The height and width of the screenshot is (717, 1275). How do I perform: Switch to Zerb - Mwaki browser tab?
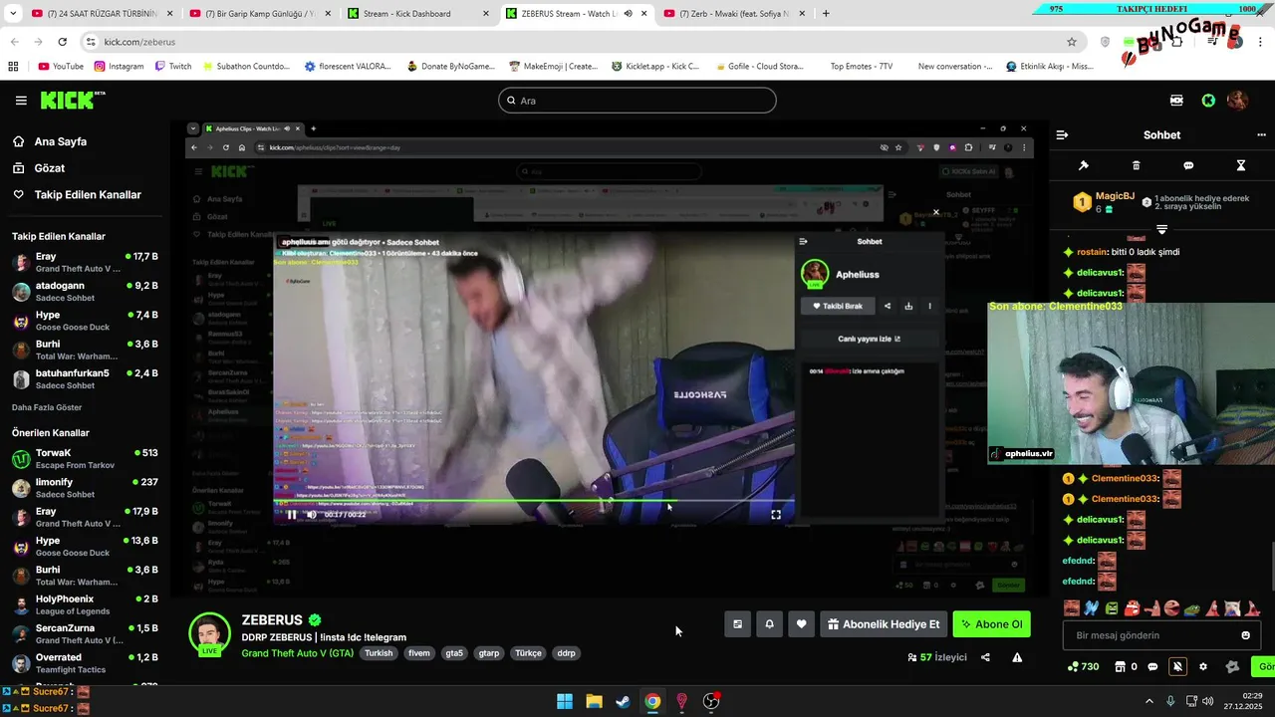(x=734, y=14)
